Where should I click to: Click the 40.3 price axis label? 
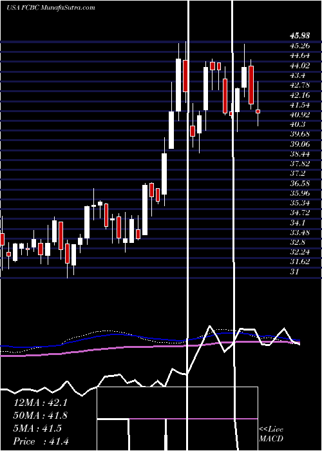pyautogui.click(x=298, y=124)
